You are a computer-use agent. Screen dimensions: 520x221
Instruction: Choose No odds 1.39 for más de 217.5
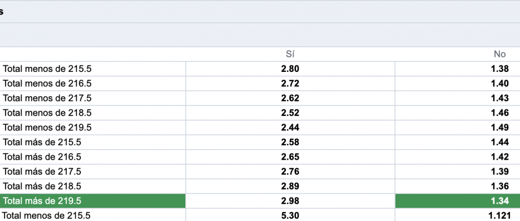click(x=457, y=171)
